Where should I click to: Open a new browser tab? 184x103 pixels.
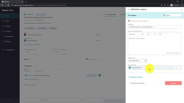click(x=26, y=2)
